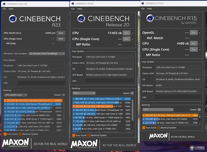Click the R15 Info input field

pyautogui.click(x=178, y=97)
